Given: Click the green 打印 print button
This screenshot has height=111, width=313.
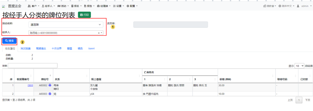Looking at the screenshot, I should point(84,15).
